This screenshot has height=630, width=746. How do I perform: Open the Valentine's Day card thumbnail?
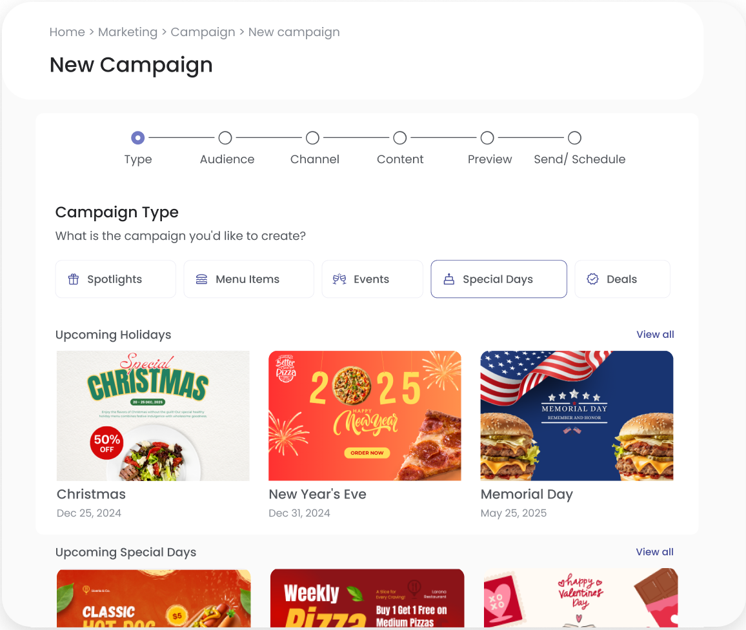click(x=581, y=598)
